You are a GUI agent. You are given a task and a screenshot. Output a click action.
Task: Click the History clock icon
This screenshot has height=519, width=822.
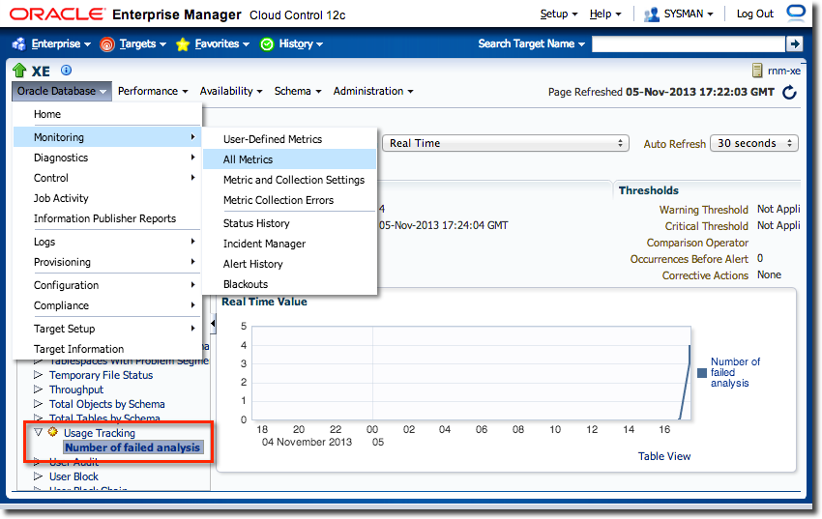pyautogui.click(x=267, y=44)
